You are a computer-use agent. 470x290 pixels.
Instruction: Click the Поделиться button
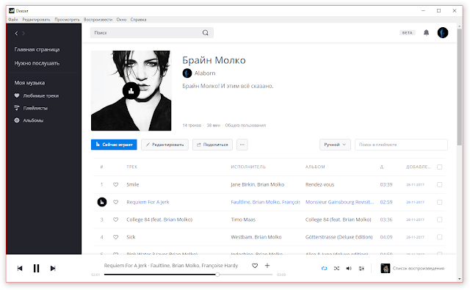[212, 145]
